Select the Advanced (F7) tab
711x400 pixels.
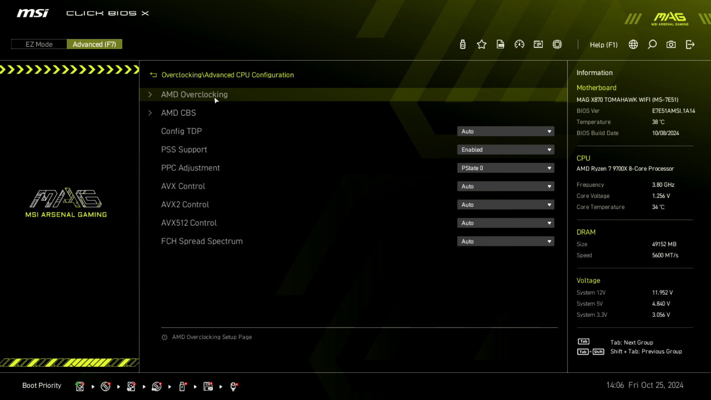click(94, 44)
